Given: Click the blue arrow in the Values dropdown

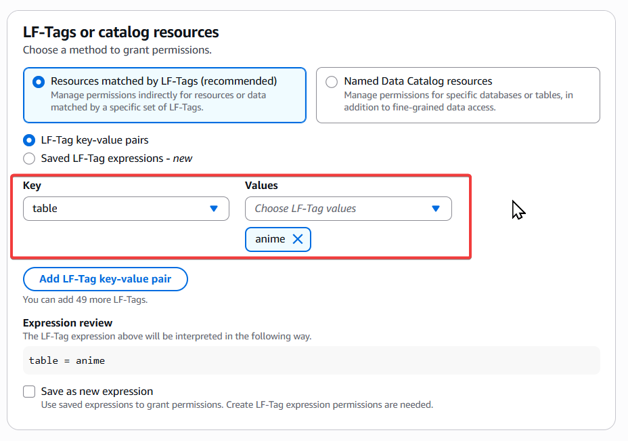Looking at the screenshot, I should click(436, 209).
